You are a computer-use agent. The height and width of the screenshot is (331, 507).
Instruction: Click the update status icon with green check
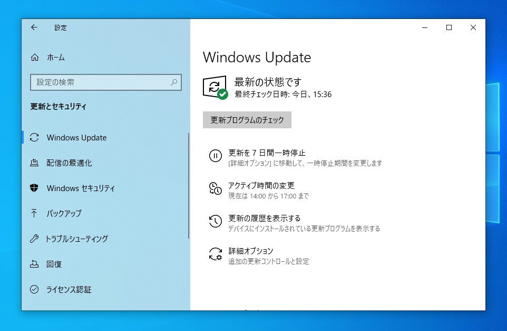(215, 88)
